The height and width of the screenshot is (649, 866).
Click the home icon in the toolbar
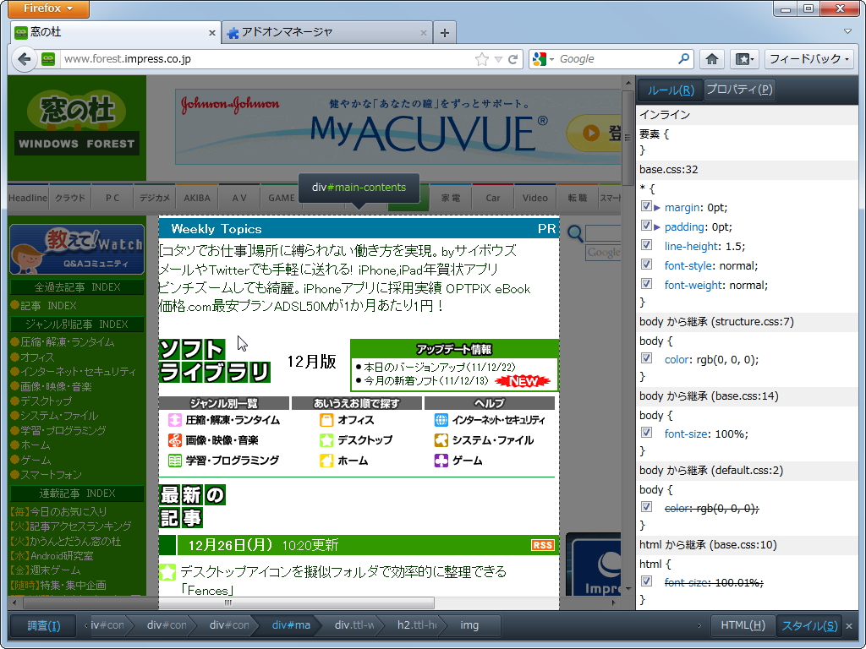click(x=713, y=59)
